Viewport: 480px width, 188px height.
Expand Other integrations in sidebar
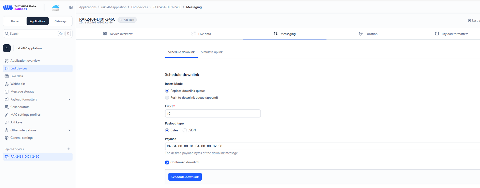click(69, 130)
